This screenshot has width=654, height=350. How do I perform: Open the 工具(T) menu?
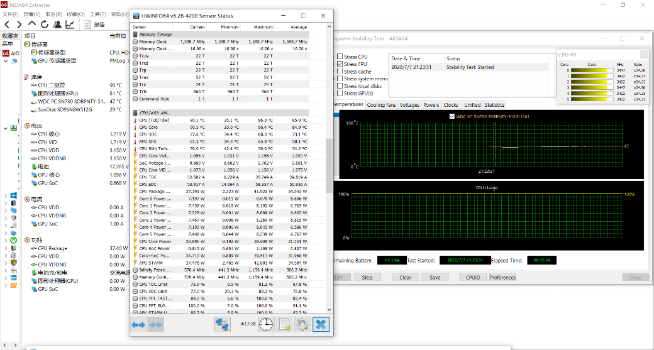coord(97,14)
